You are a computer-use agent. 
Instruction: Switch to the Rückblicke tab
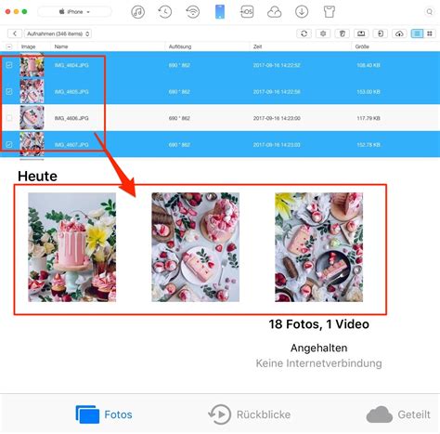(250, 414)
